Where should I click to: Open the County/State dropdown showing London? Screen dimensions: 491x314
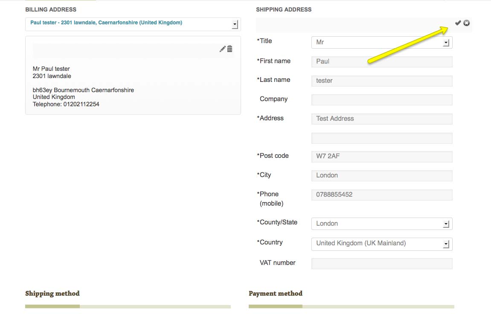[x=446, y=224]
